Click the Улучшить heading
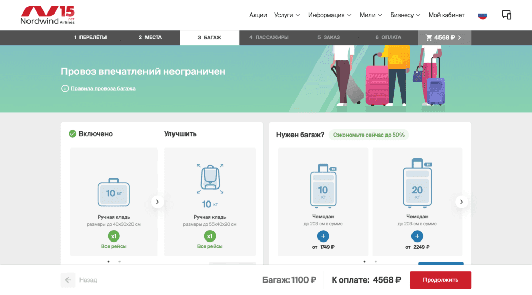Viewport: 532px width, 295px height. (180, 133)
